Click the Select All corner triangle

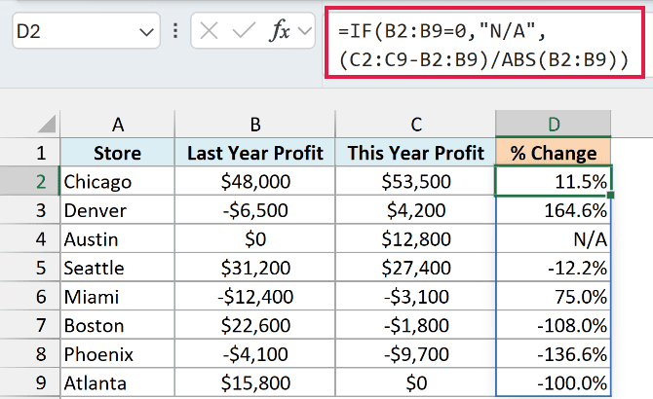(46, 124)
